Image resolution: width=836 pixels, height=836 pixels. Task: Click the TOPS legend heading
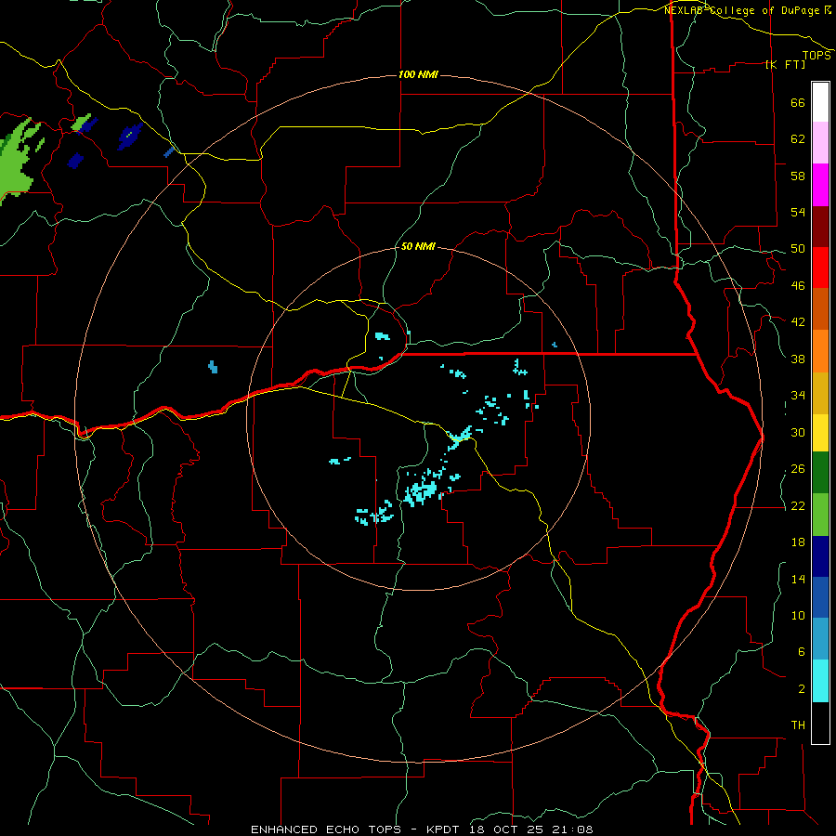816,56
